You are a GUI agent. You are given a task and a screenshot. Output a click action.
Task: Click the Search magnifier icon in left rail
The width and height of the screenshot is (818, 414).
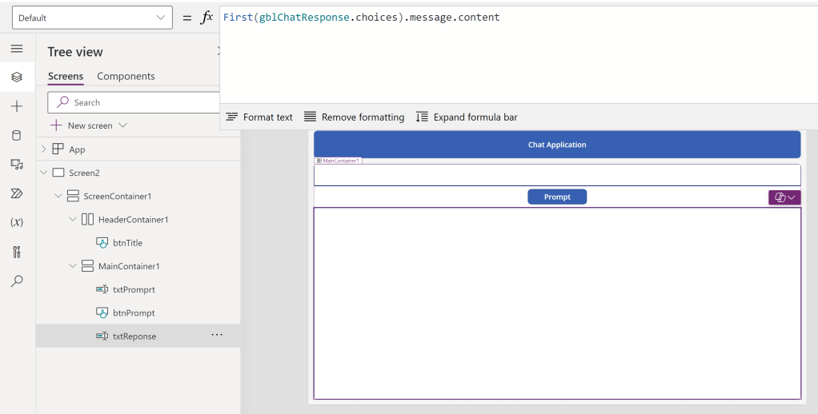[x=17, y=281]
